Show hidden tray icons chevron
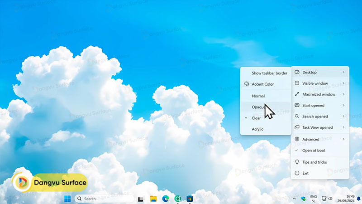Screen dimensions: 362x204 point(295,199)
